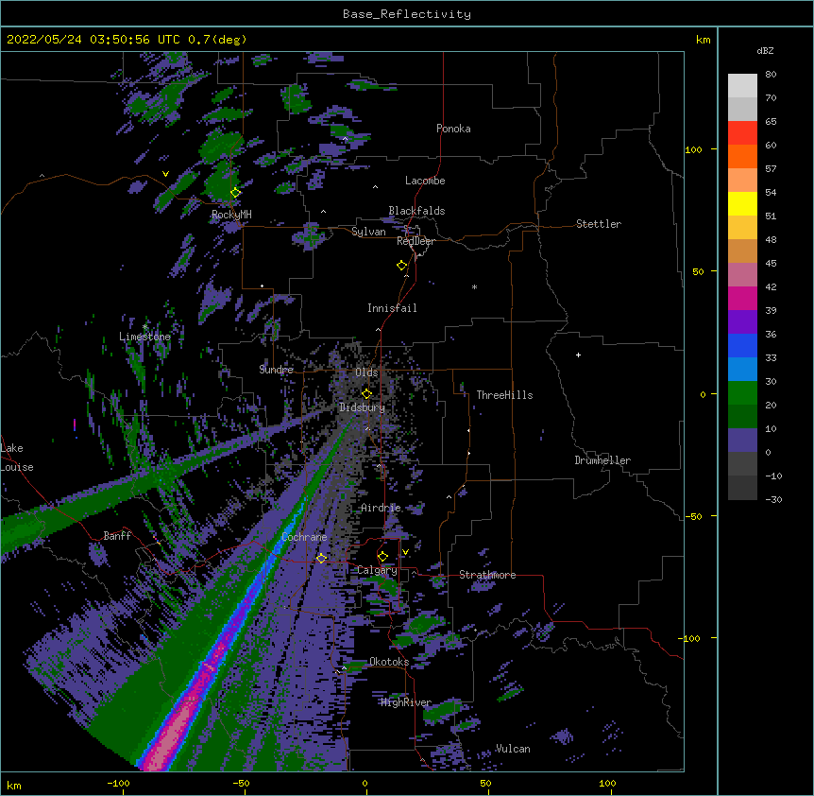Click the -50 tick on right vertical axis

pyautogui.click(x=693, y=516)
